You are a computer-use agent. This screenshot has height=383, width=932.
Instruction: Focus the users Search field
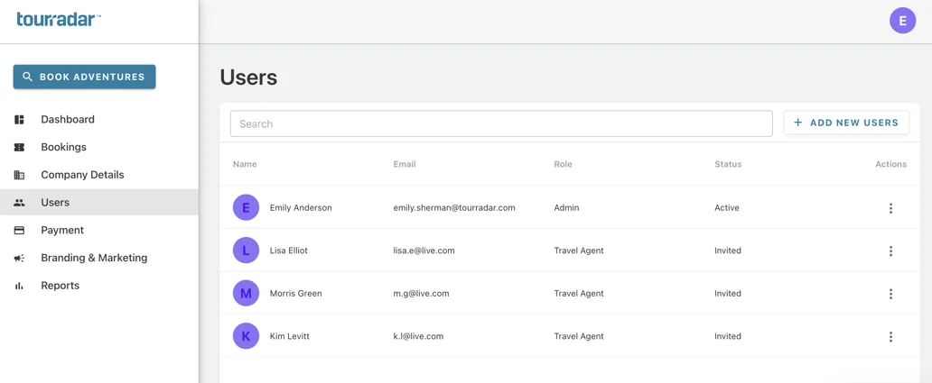click(501, 124)
